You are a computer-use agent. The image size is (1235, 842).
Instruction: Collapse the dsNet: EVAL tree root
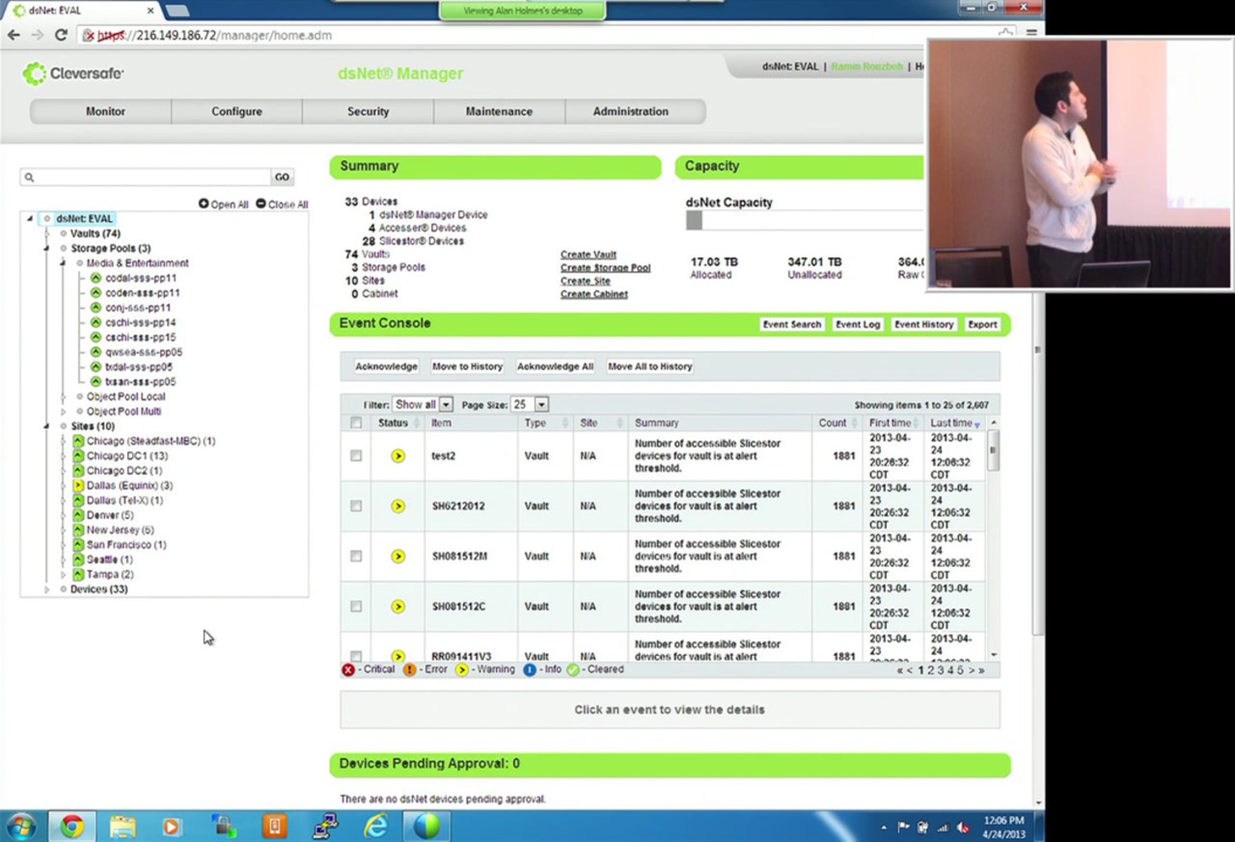(x=30, y=218)
